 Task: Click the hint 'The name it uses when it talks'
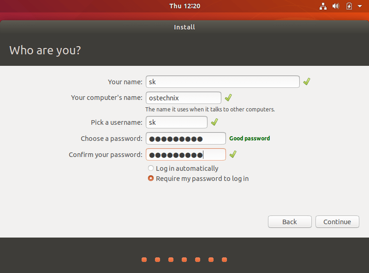(x=210, y=110)
